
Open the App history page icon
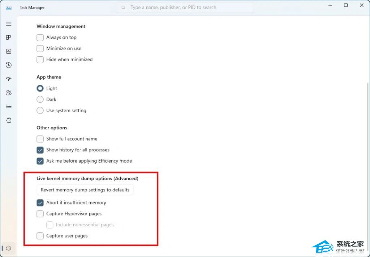click(x=9, y=65)
